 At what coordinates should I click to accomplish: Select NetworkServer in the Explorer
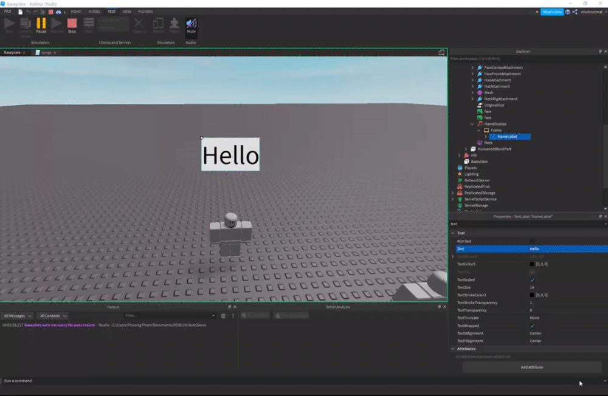pos(477,180)
